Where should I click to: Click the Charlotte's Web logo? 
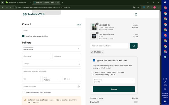point(34,14)
